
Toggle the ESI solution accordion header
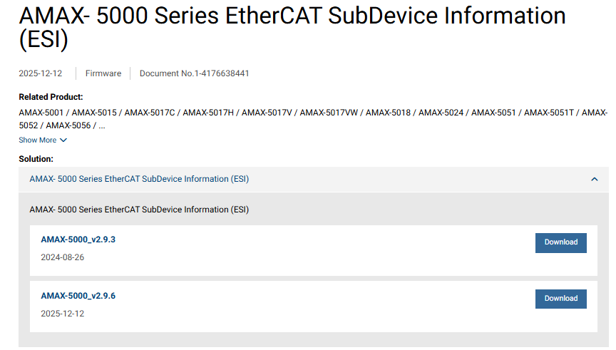(139, 179)
